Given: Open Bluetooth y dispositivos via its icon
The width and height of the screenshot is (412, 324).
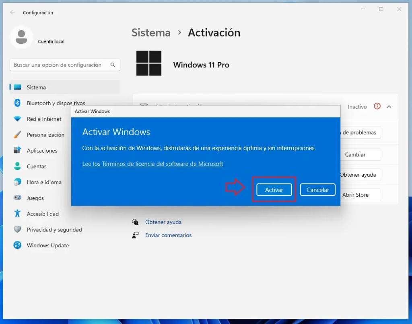Looking at the screenshot, I should 17,103.
